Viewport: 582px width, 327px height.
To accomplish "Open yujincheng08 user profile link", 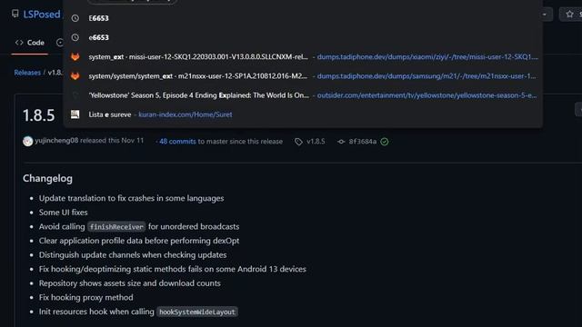I will tap(56, 141).
